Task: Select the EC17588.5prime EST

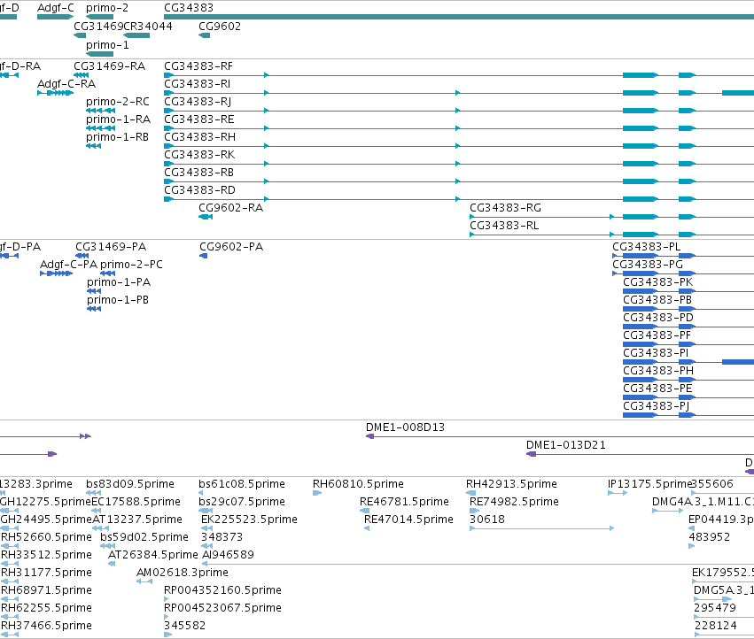Action: click(97, 511)
